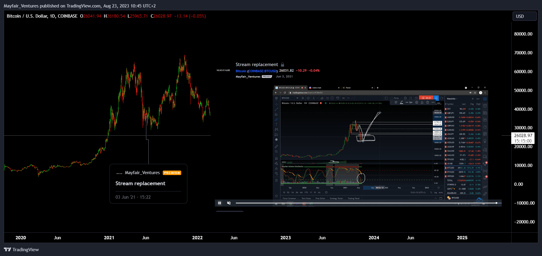In video, open the Text Notes tab
Viewport: 542px width, 256px height.
click(306, 198)
